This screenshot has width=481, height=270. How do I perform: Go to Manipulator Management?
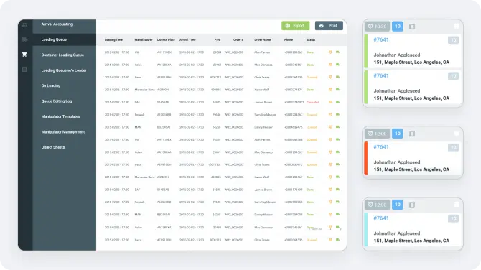[x=63, y=131]
